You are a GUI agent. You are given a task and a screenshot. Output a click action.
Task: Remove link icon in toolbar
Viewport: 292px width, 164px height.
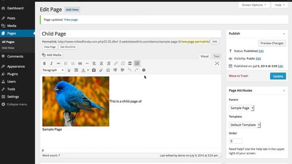pos(123,63)
